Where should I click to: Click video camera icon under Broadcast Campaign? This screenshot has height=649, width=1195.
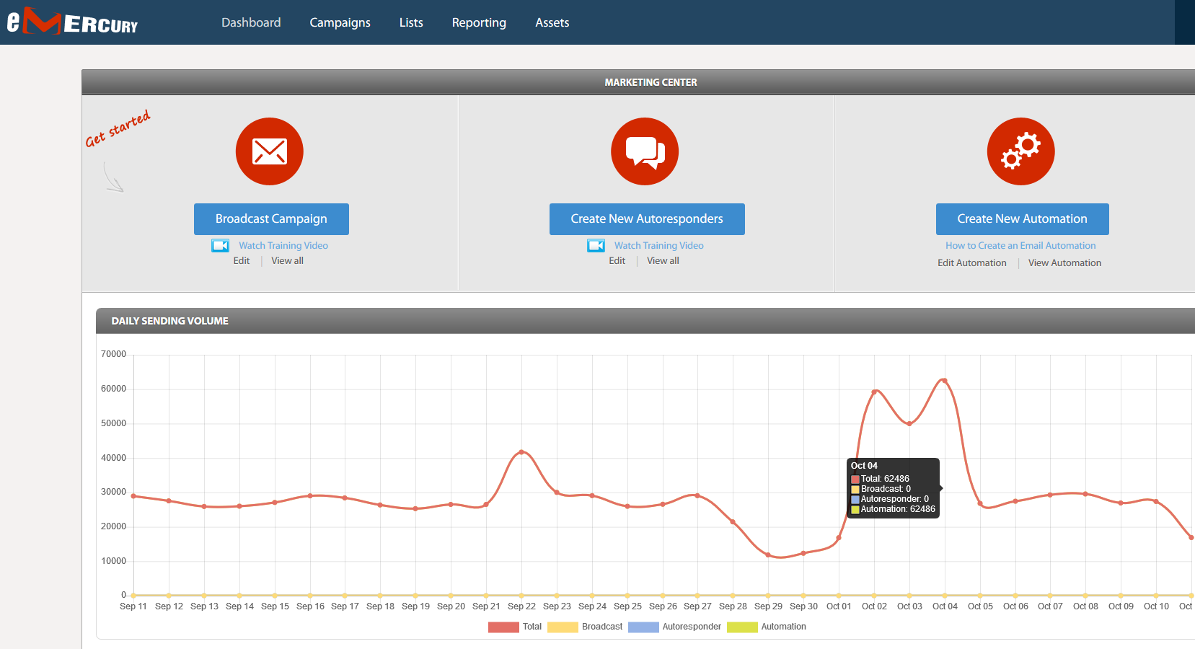(220, 246)
